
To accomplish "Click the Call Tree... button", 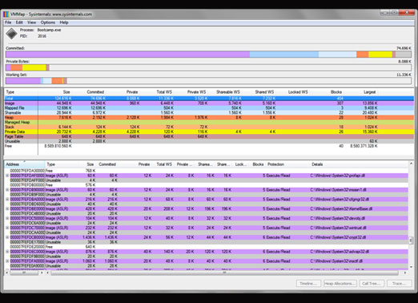I will (x=372, y=284).
